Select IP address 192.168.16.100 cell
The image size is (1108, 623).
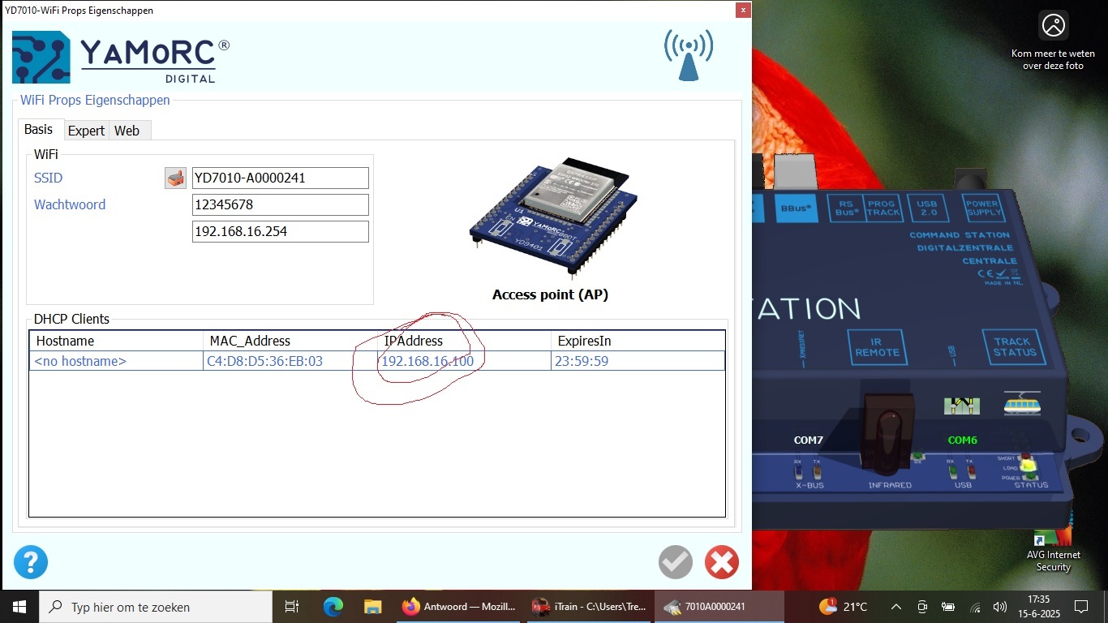[x=463, y=361]
